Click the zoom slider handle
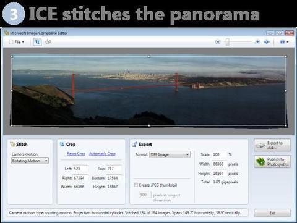The height and width of the screenshot is (223, 297). pyautogui.click(x=227, y=42)
